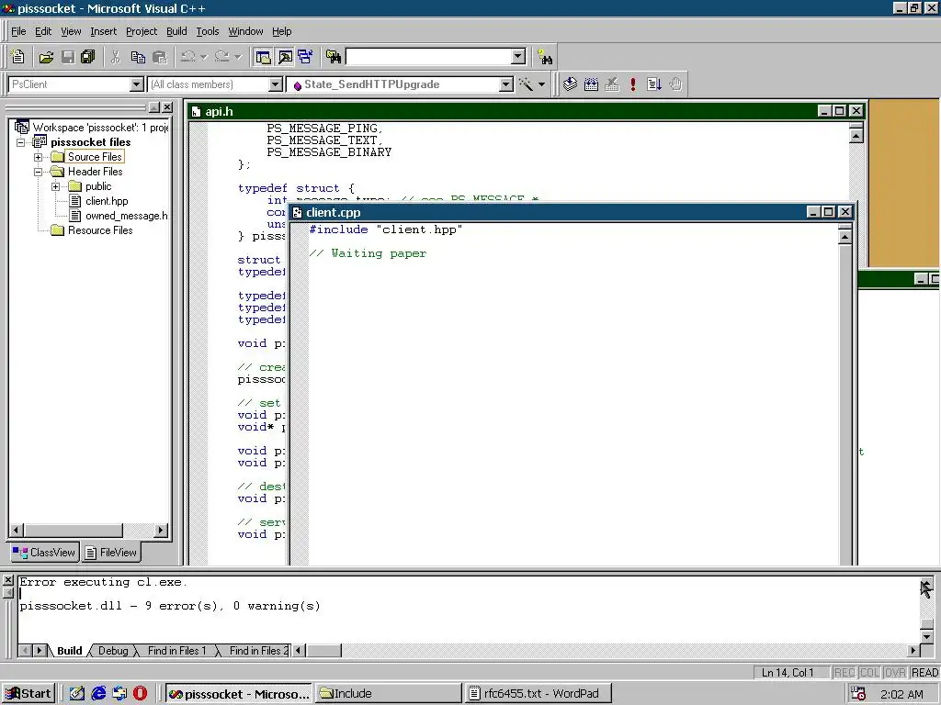Switch to the Find in Files 2 tab

(x=257, y=651)
